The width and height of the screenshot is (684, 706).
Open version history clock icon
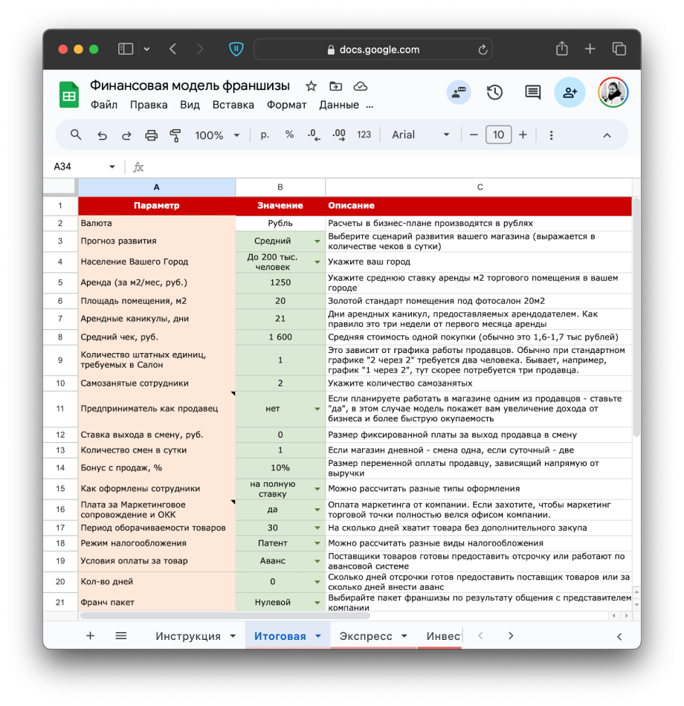(494, 92)
